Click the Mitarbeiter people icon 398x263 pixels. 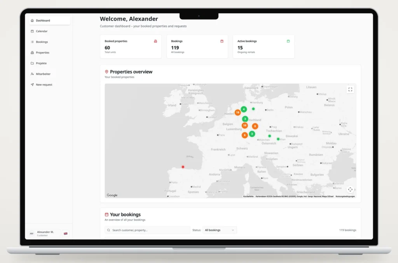[x=32, y=74]
